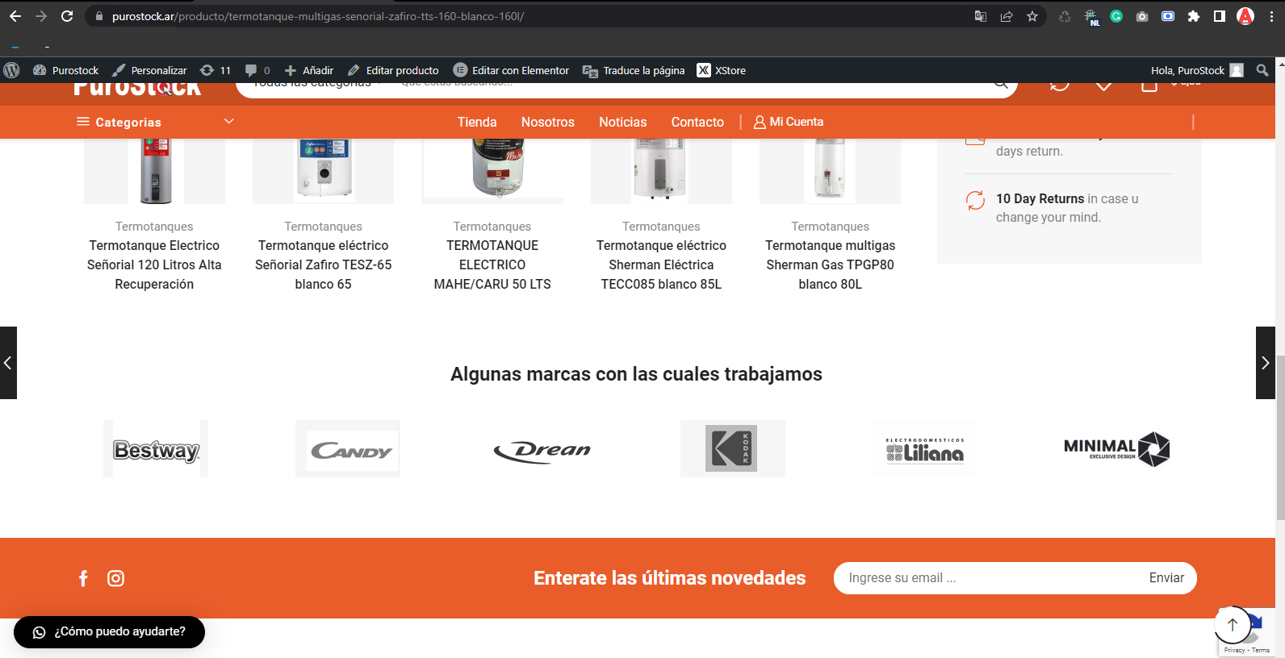Go back with the browser back arrow

coord(15,16)
